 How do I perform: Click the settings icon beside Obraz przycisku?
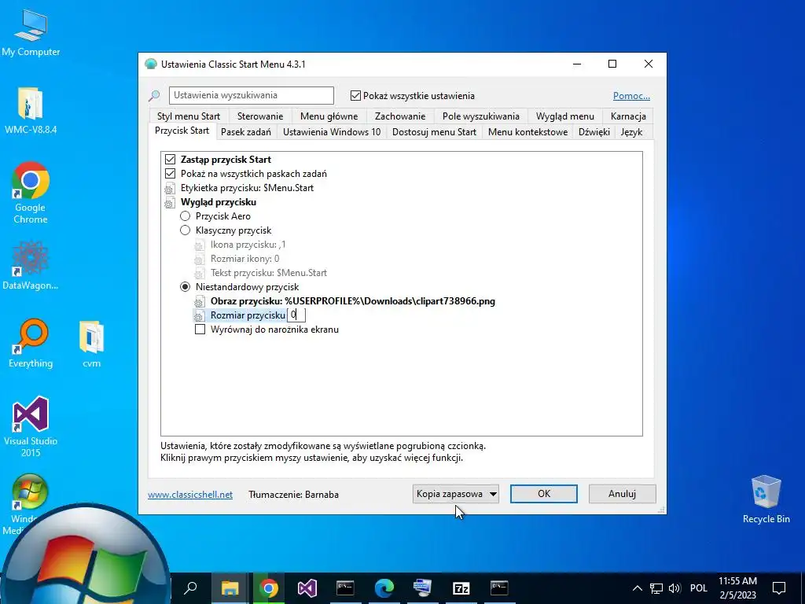(199, 301)
